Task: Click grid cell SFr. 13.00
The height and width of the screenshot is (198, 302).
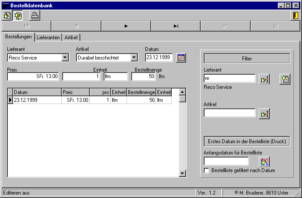Action: [75, 100]
